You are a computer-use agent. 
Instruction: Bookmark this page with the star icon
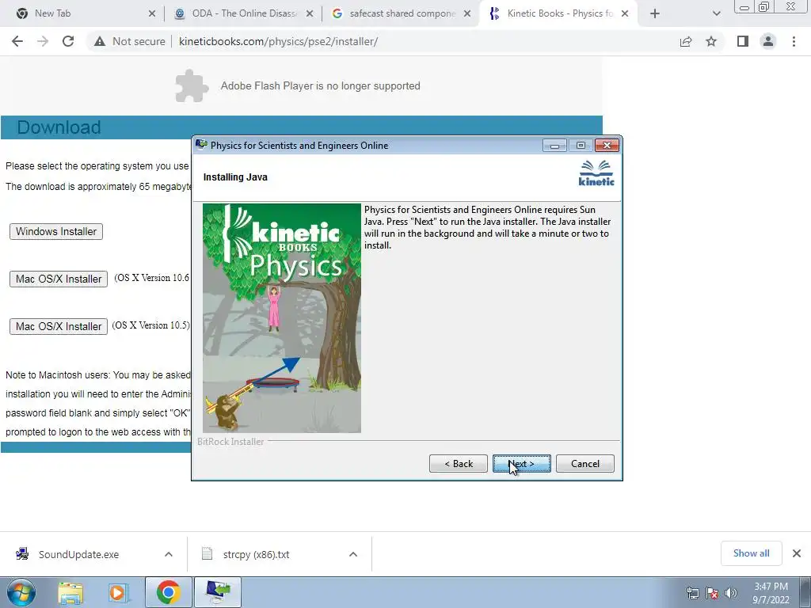[711, 41]
